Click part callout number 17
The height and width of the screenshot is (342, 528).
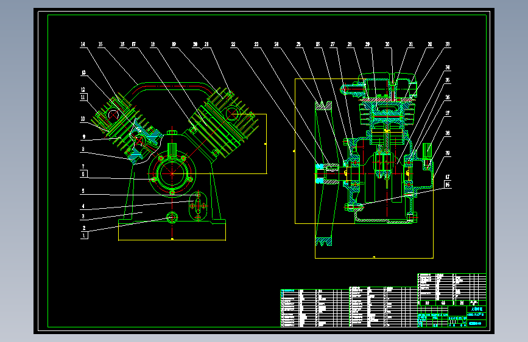(x=134, y=44)
